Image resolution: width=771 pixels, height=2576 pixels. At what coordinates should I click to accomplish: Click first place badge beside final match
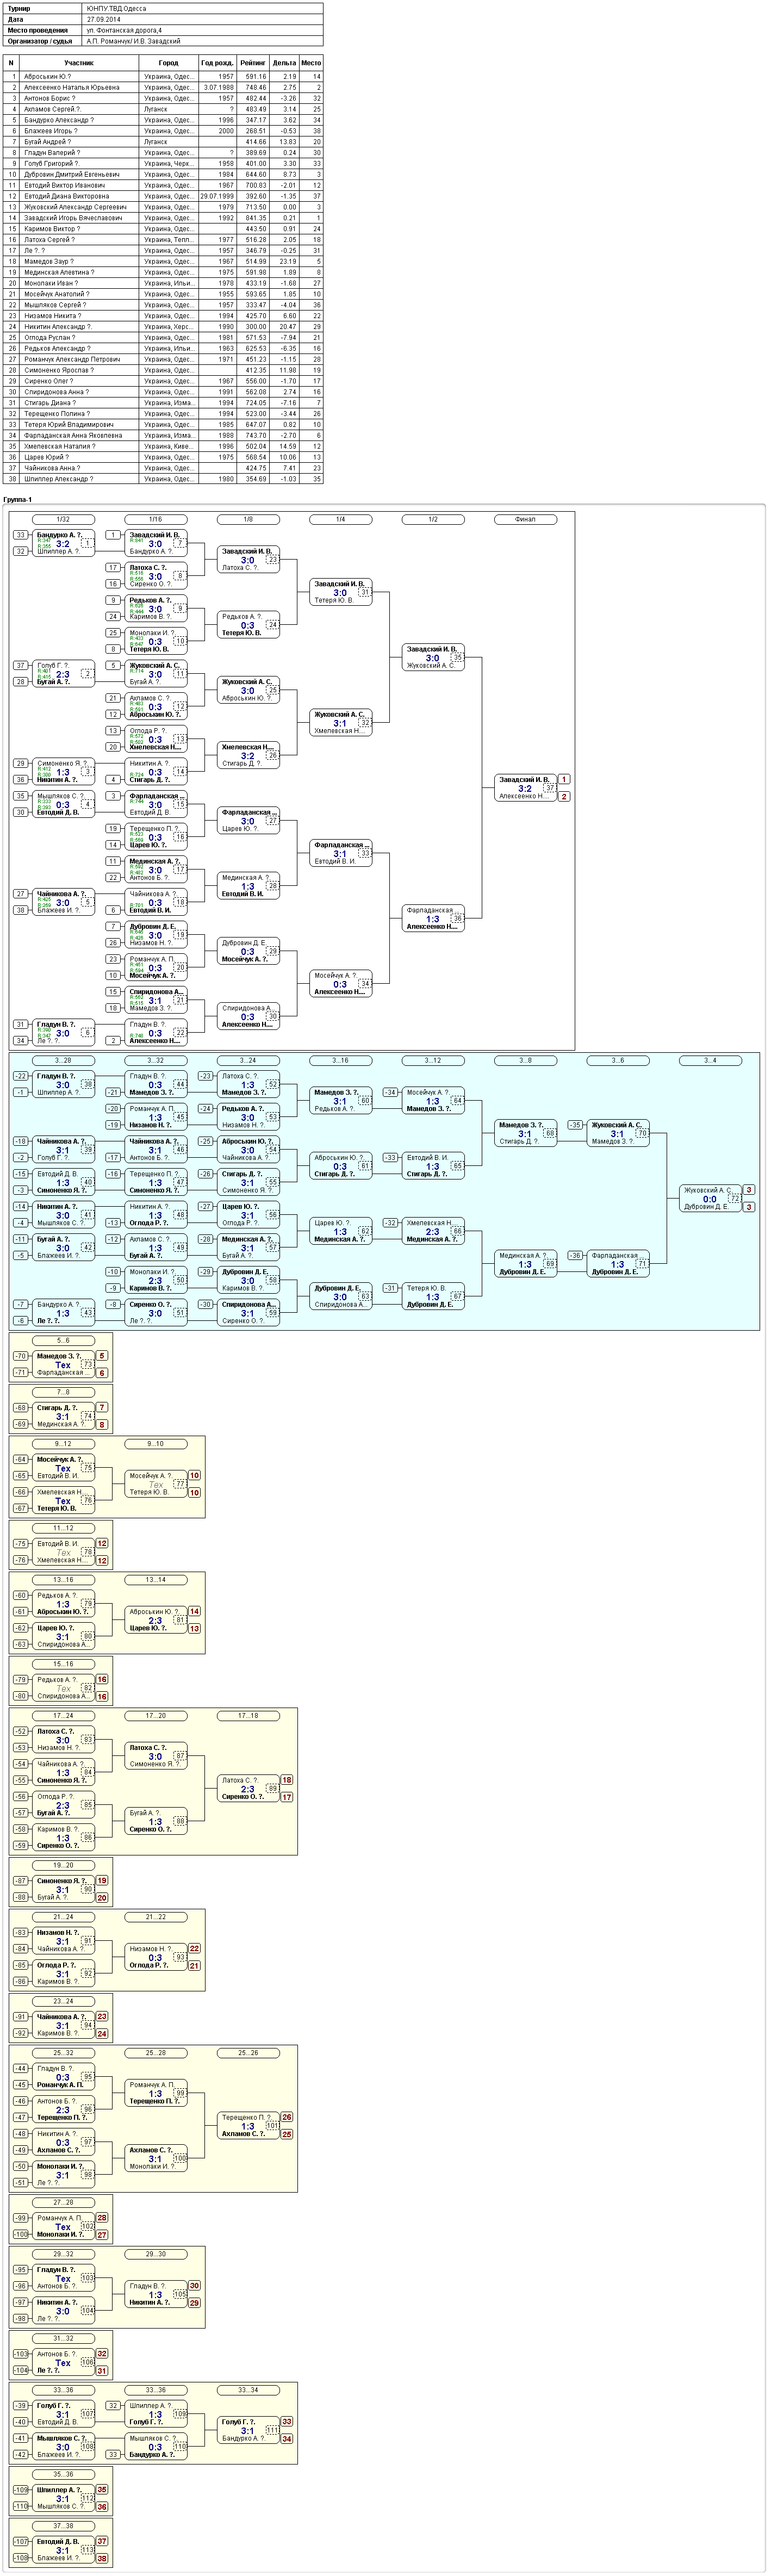click(x=565, y=779)
